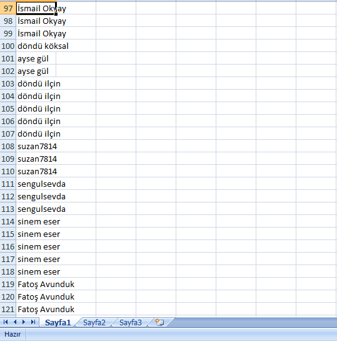The width and height of the screenshot is (337, 341).
Task: Select row header 119
Action: 8,284
